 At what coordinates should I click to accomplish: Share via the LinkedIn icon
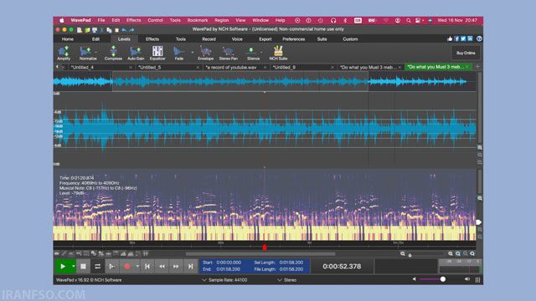(470, 39)
